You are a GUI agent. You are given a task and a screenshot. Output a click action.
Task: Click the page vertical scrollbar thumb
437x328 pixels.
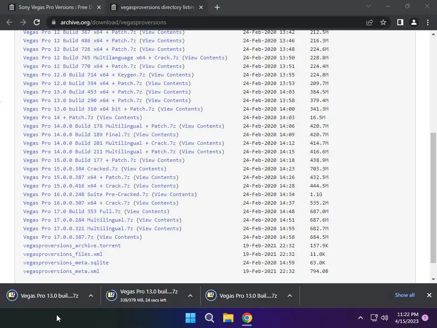click(x=433, y=197)
